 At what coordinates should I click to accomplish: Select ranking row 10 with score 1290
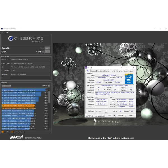[25, 108]
